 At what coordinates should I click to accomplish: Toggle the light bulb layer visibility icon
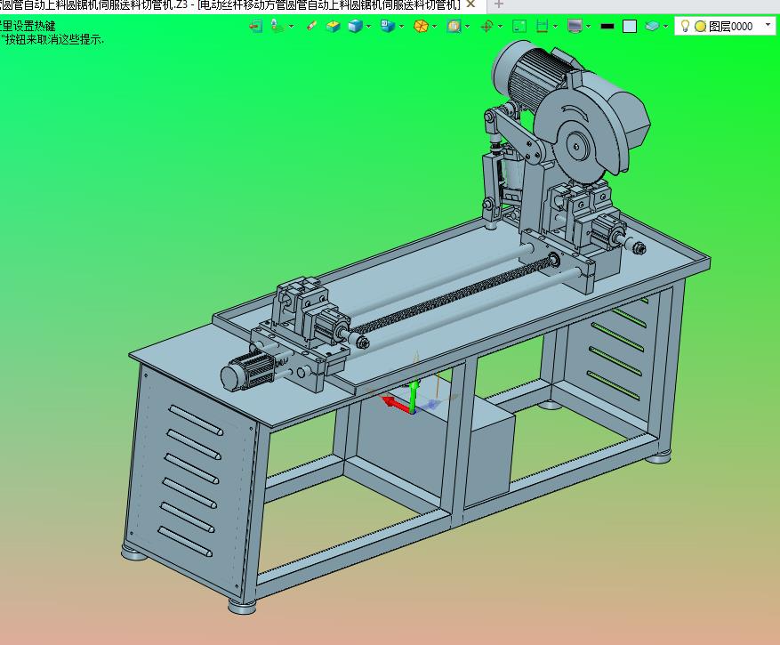(x=685, y=26)
